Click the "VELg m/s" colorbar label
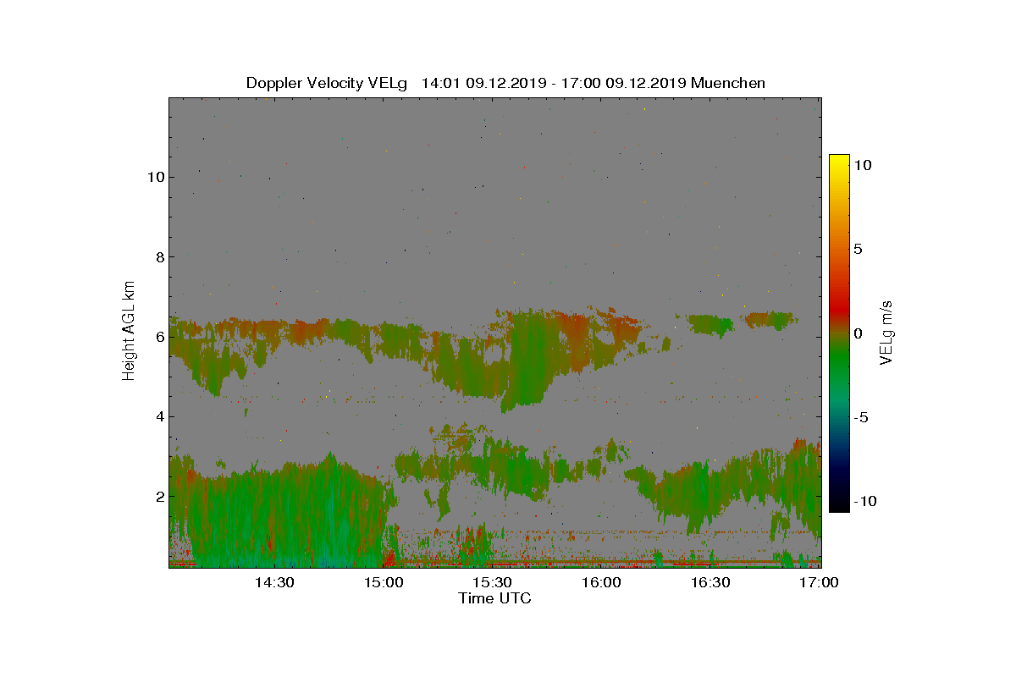 [886, 331]
